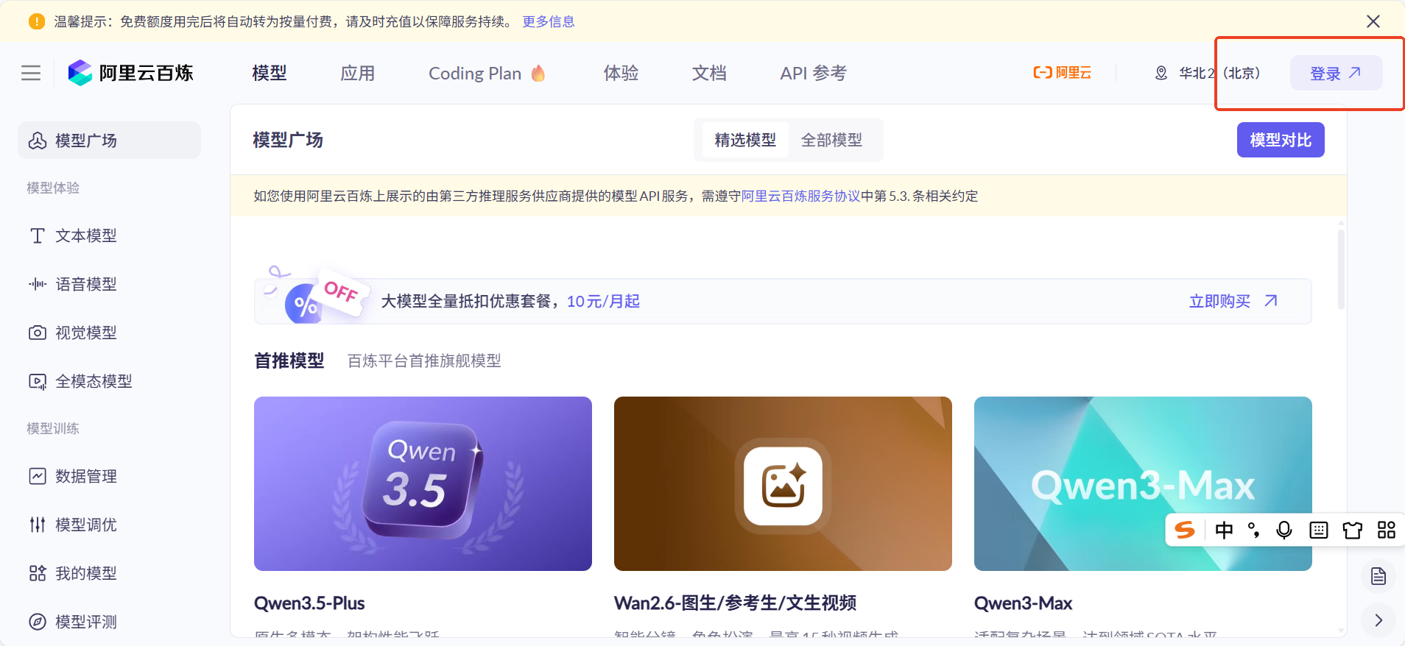
Task: Click the page vertical scrollbar
Action: pos(1341,269)
